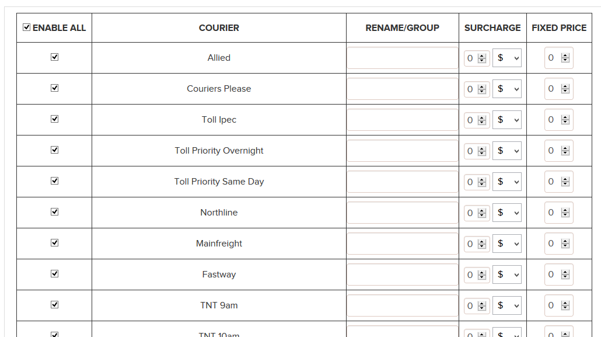Uncheck the Allied courier checkbox
601x337 pixels.
(x=55, y=57)
